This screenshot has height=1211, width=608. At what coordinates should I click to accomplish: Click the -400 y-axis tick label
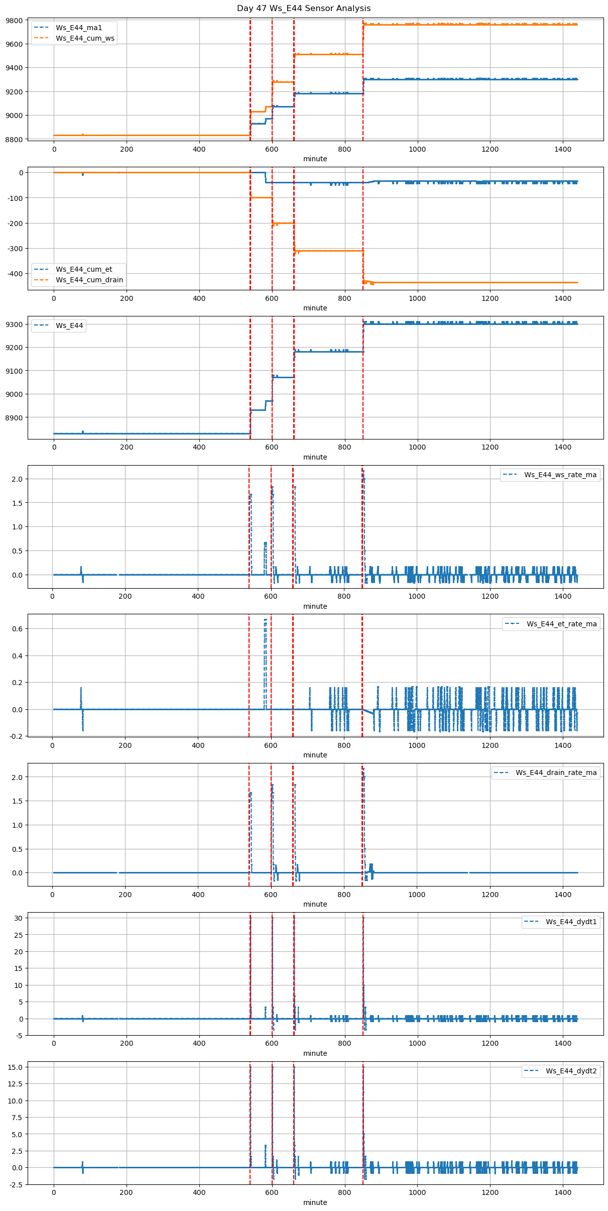(x=15, y=274)
